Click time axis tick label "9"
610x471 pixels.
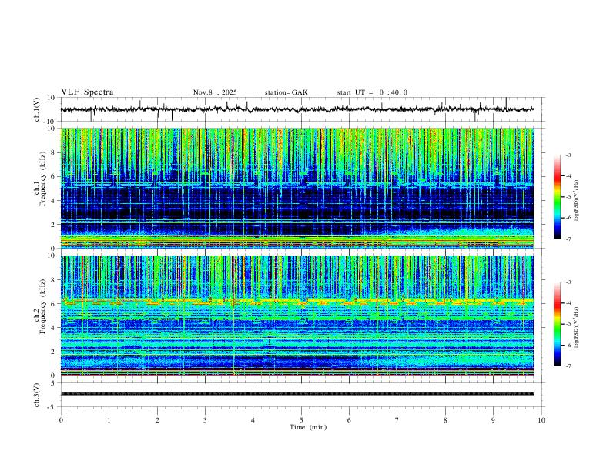click(493, 420)
